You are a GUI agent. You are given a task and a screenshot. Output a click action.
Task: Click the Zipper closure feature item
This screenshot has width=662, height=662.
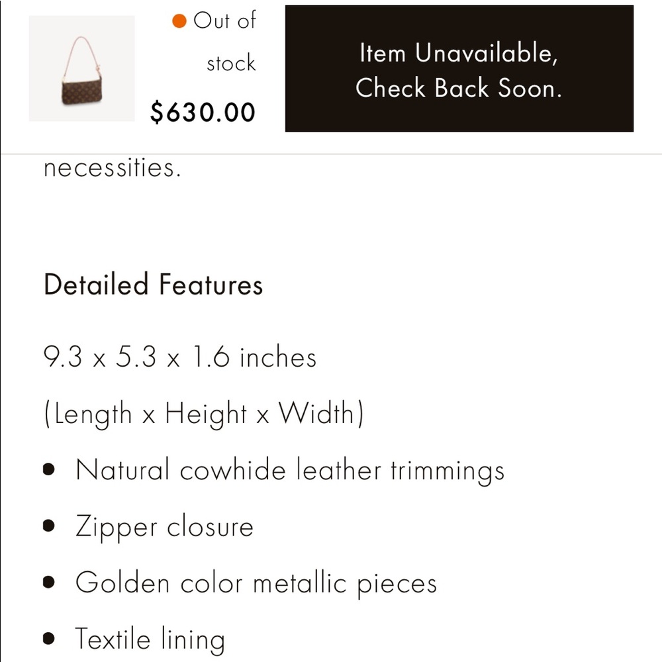pyautogui.click(x=164, y=526)
